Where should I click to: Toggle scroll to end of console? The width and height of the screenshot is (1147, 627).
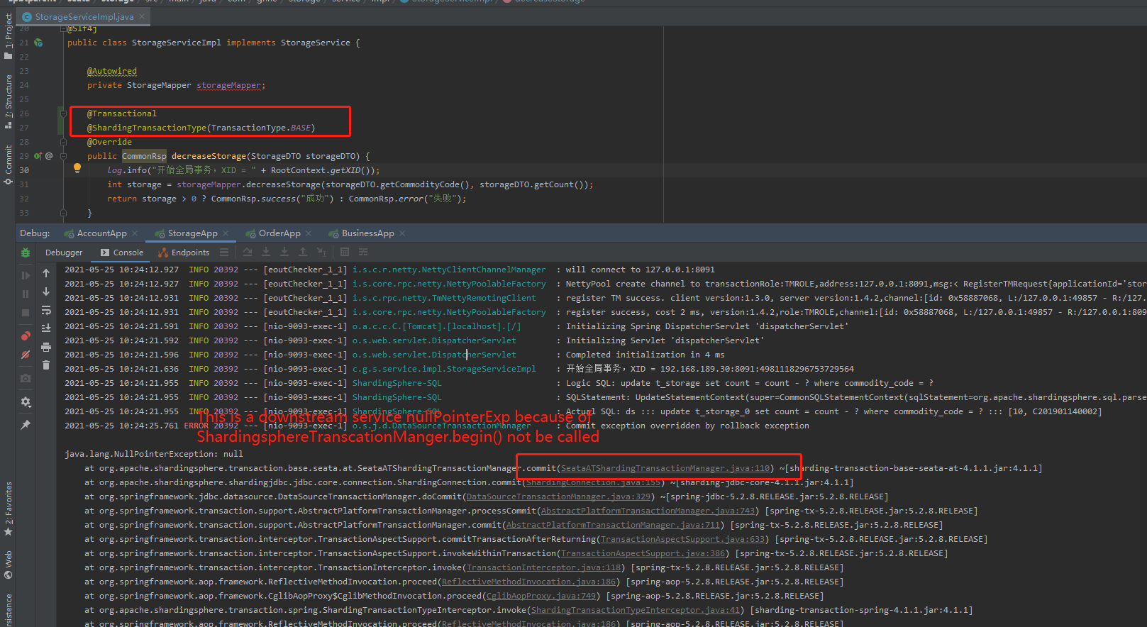[x=46, y=328]
